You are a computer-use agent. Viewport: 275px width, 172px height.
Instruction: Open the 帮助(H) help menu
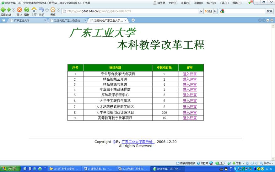pyautogui.click(x=237, y=3)
